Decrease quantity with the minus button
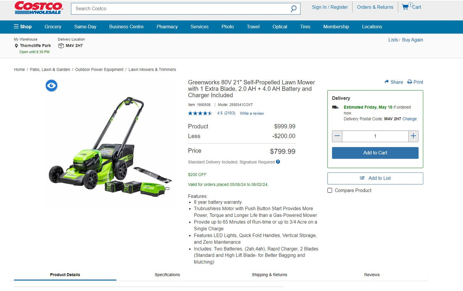Screen dimensions: 463x291 [x=337, y=136]
